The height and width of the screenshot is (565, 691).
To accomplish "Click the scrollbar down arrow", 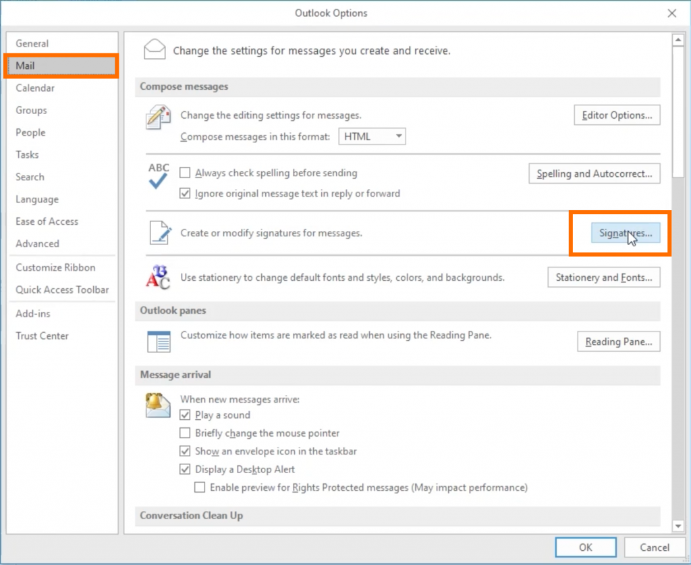I will [678, 526].
